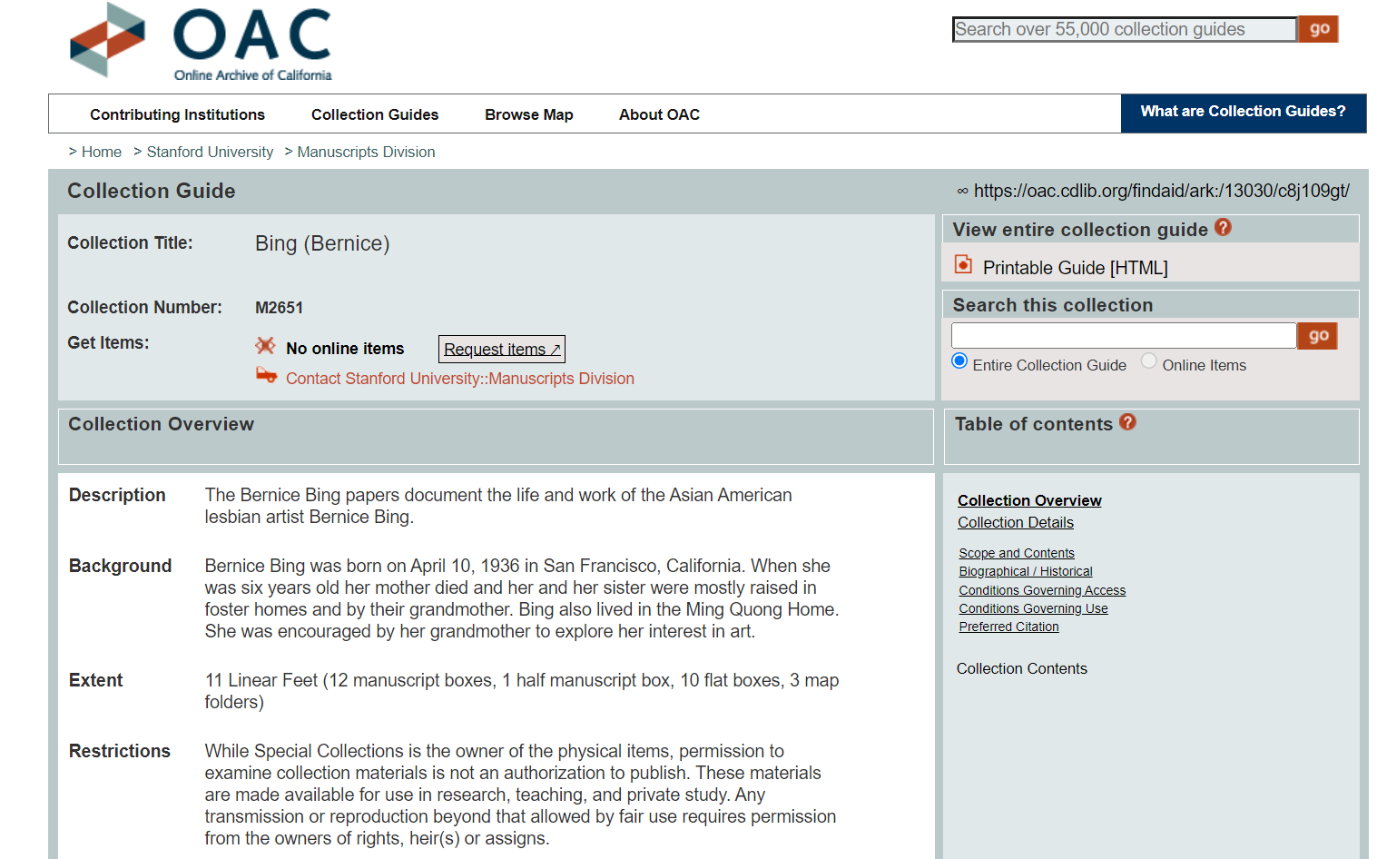
Task: Click the 'Collection Overview' section heading
Action: click(162, 424)
